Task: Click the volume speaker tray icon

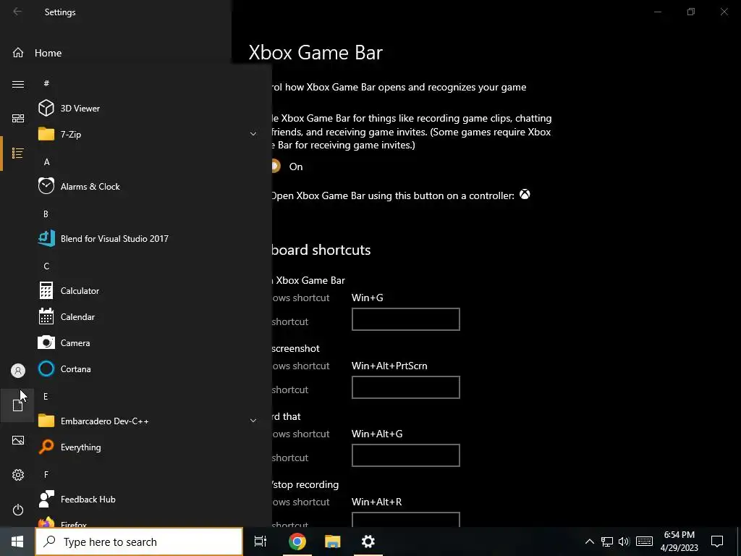Action: (x=624, y=542)
